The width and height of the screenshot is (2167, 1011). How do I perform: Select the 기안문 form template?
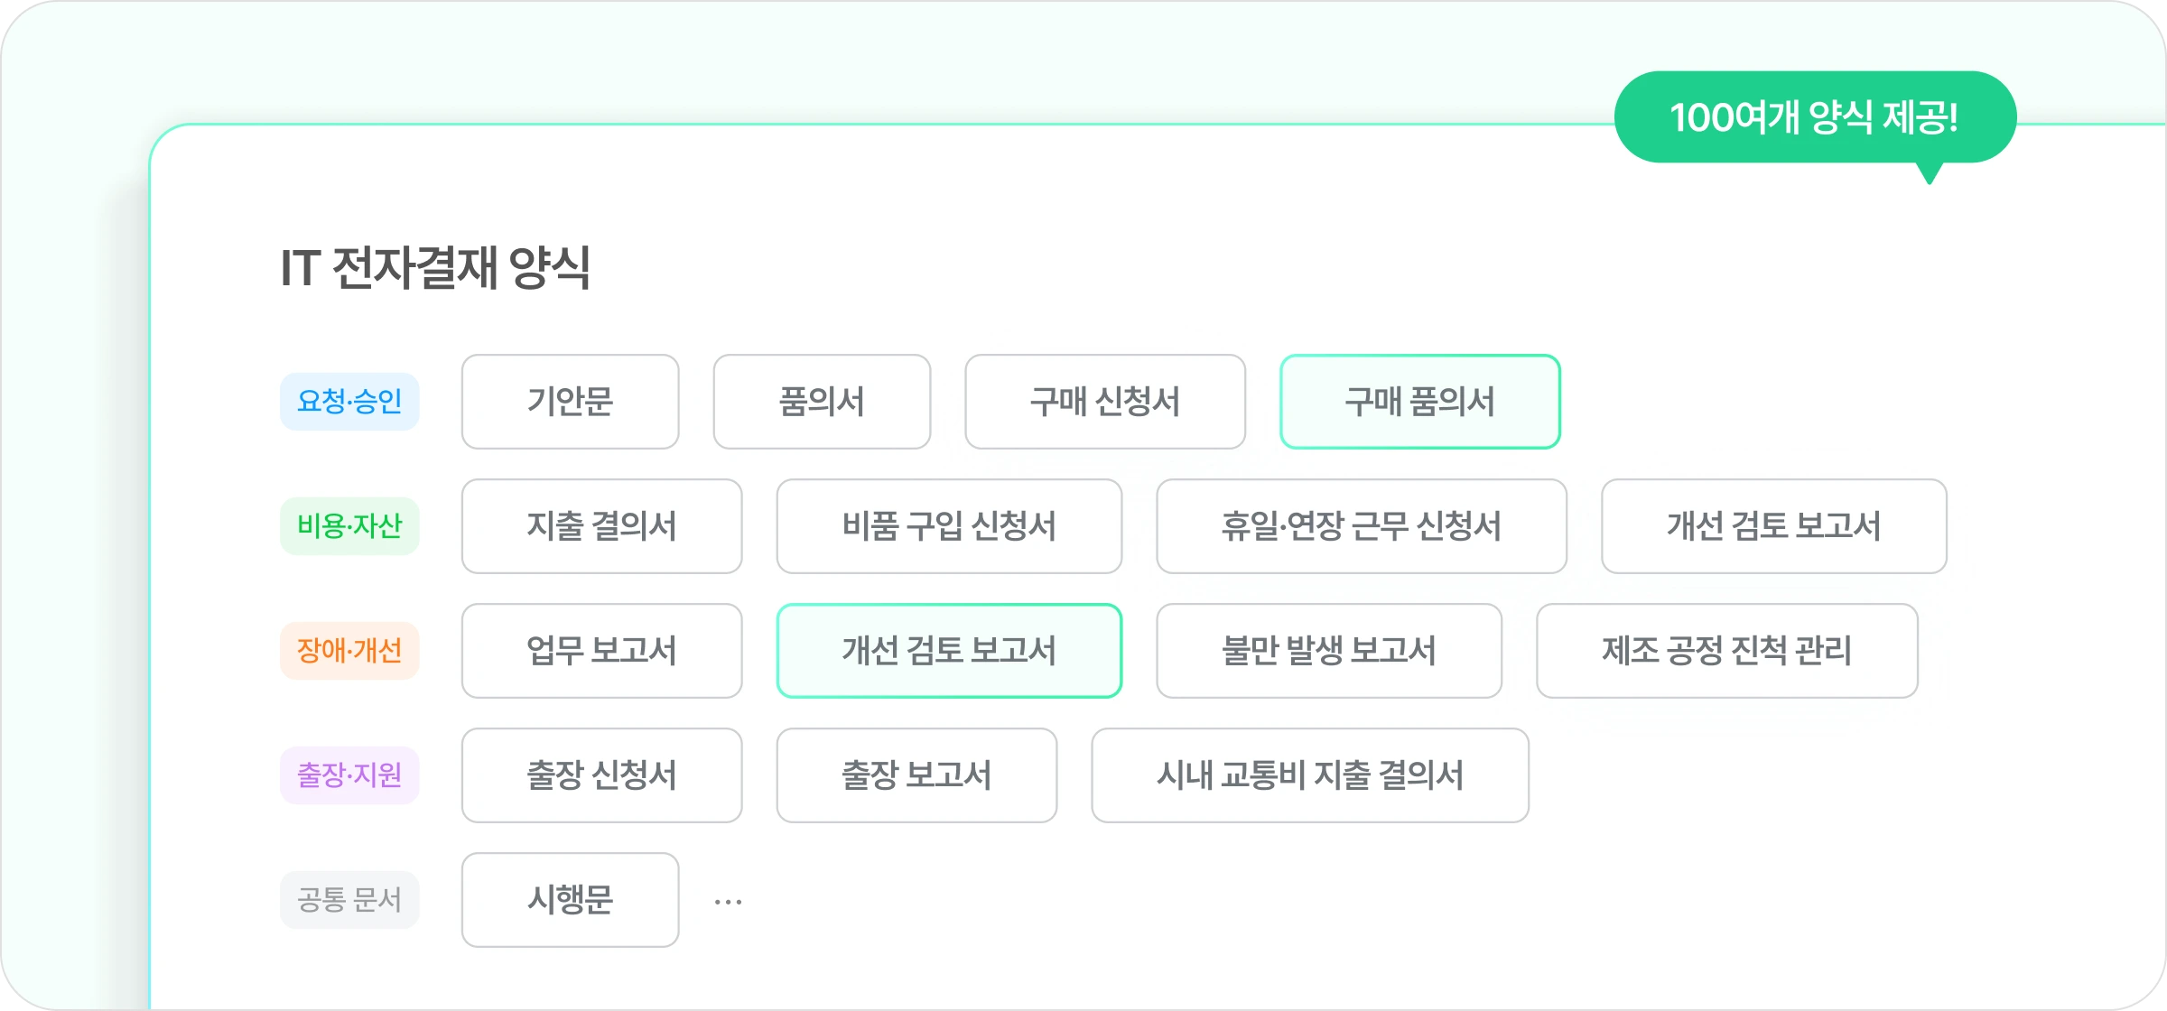(570, 402)
